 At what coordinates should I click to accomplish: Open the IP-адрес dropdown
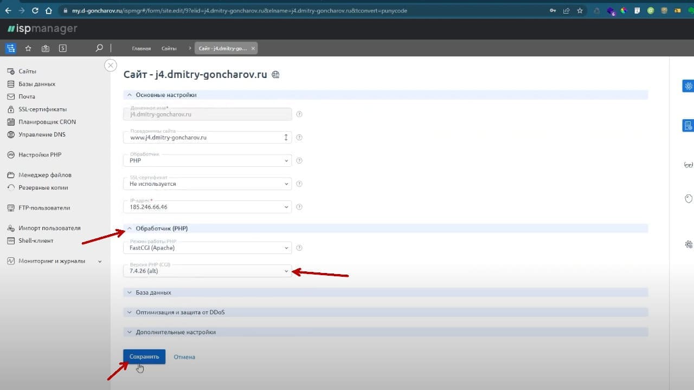click(x=207, y=207)
